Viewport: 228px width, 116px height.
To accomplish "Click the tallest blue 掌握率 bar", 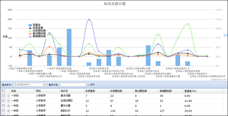I will [x=69, y=47].
